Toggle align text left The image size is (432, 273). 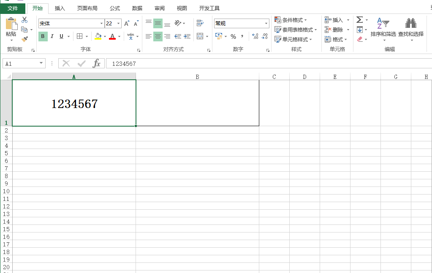(149, 36)
